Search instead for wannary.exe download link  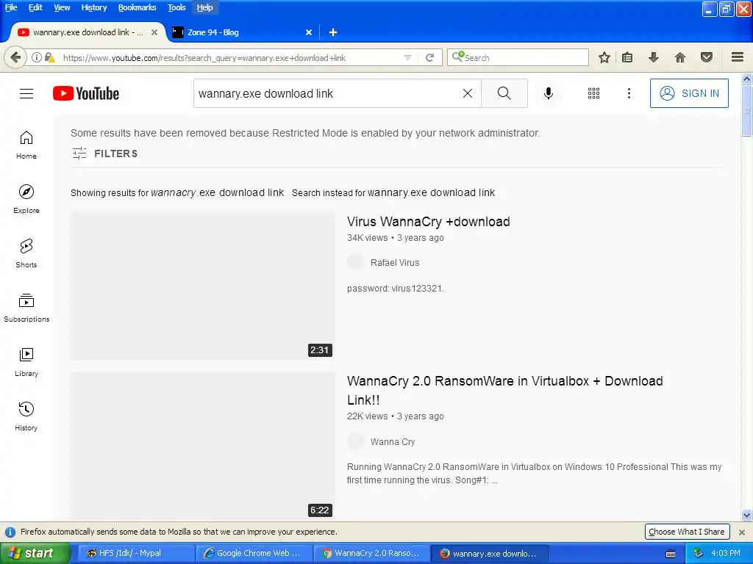[x=431, y=193]
